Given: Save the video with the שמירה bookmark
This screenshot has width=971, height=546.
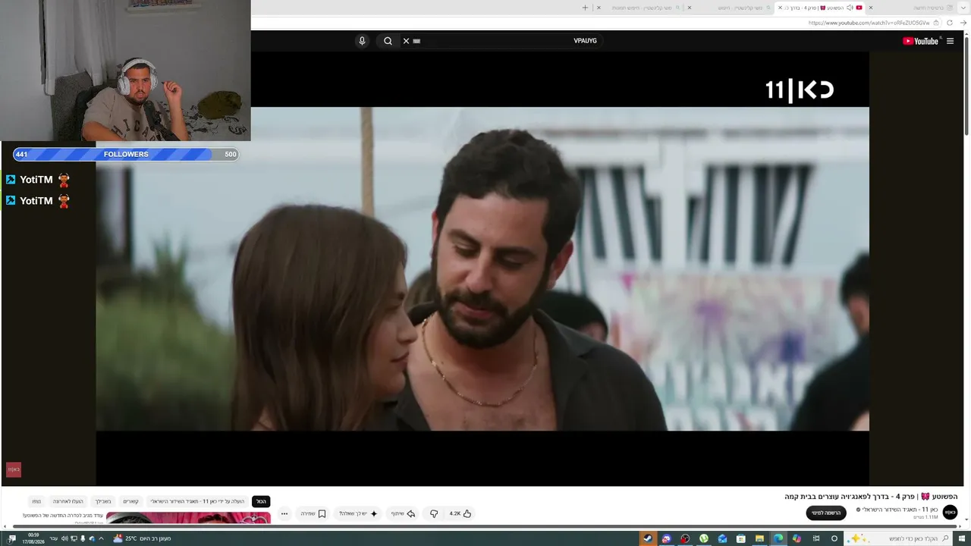Looking at the screenshot, I should pyautogui.click(x=313, y=513).
